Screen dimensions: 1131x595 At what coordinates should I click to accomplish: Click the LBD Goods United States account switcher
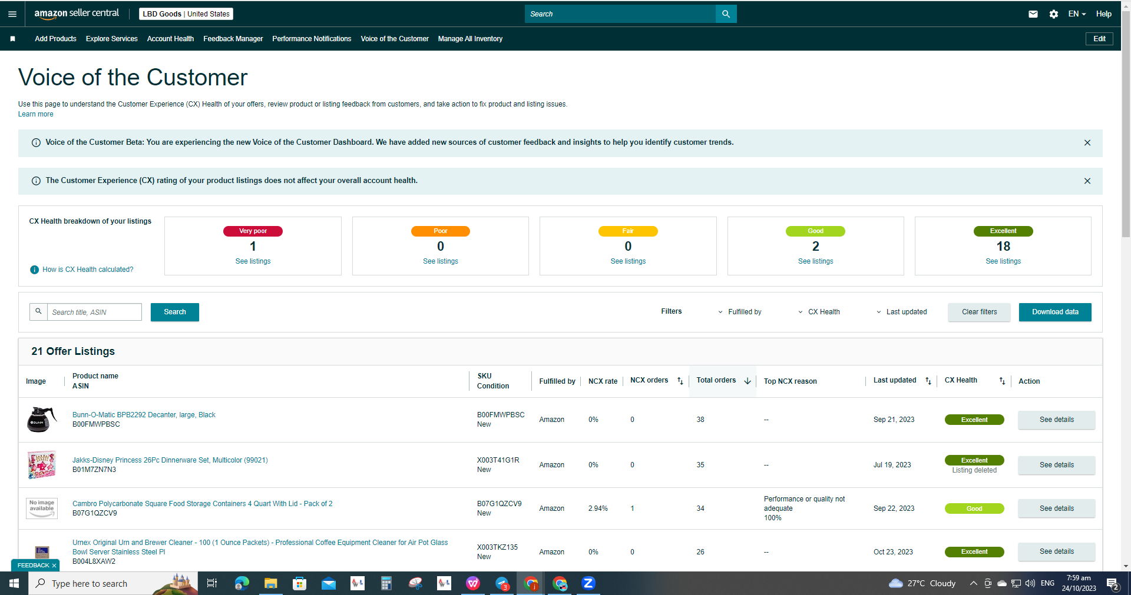click(186, 14)
